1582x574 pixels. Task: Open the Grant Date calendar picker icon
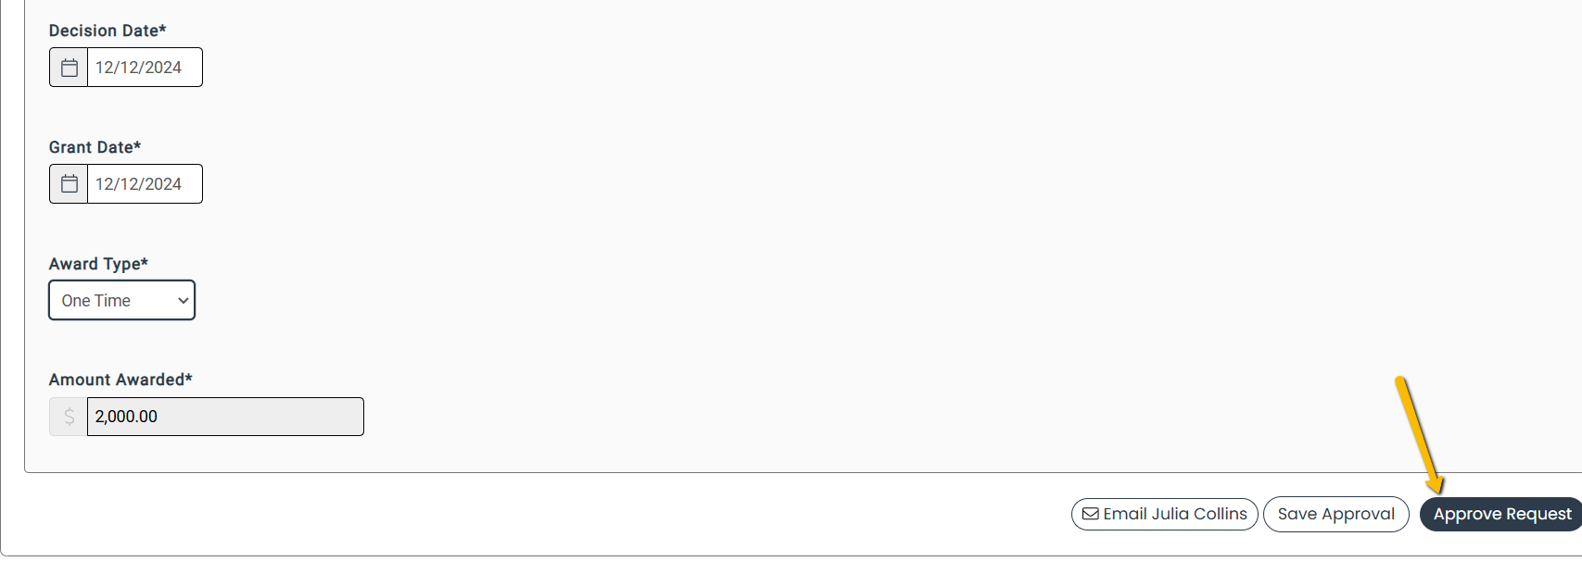70,184
